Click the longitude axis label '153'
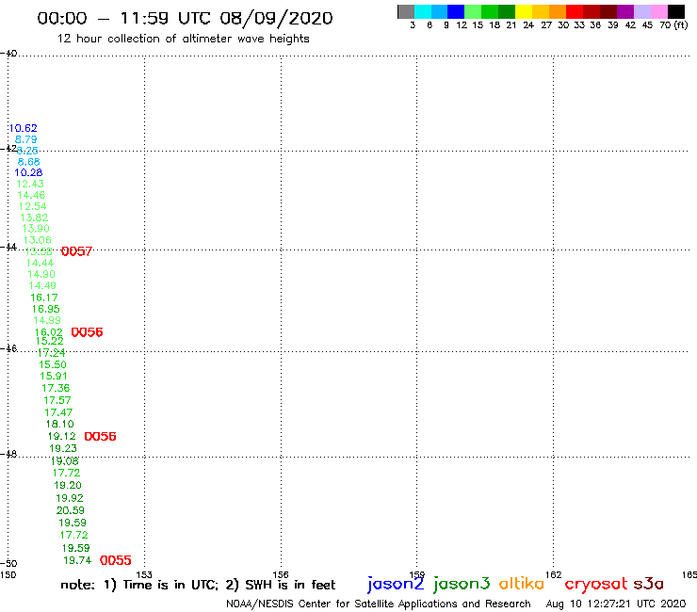 144,574
